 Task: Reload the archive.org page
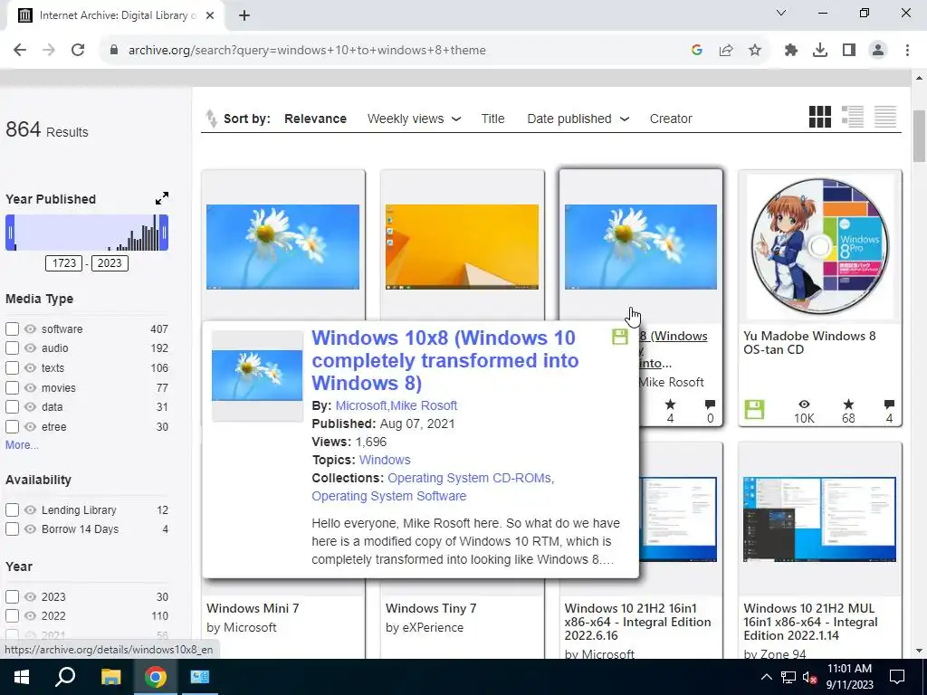coord(78,51)
